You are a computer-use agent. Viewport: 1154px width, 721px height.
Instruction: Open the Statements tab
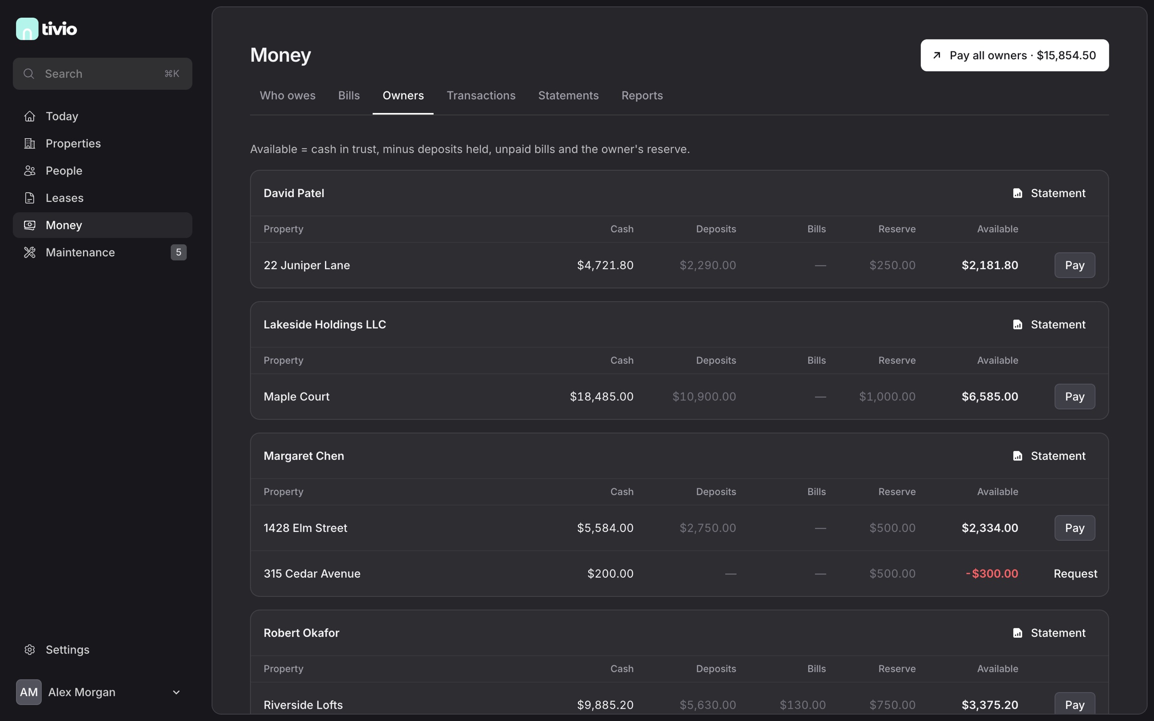click(568, 96)
